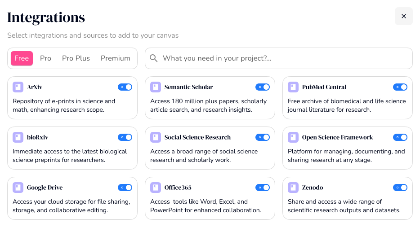Switch off Social Science Research toggle
The height and width of the screenshot is (227, 420).
click(x=263, y=137)
